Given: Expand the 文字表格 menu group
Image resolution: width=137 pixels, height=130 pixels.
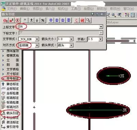Looking at the screenshot, I should pyautogui.click(x=11, y=69).
